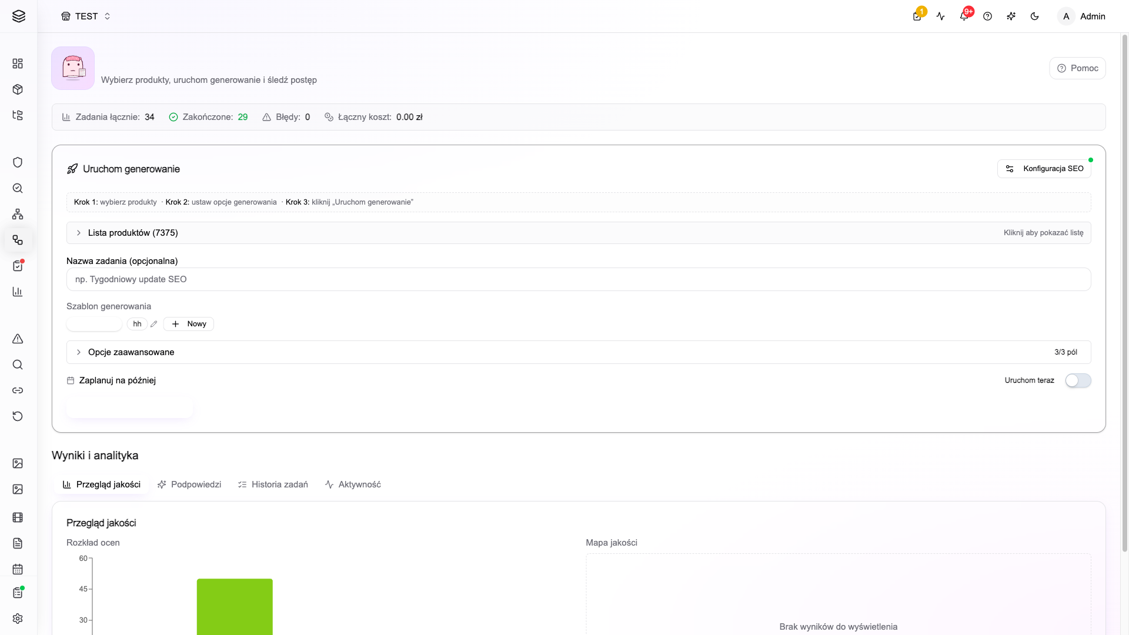Open header tasks icon with yellow badge
1129x635 pixels.
[917, 16]
